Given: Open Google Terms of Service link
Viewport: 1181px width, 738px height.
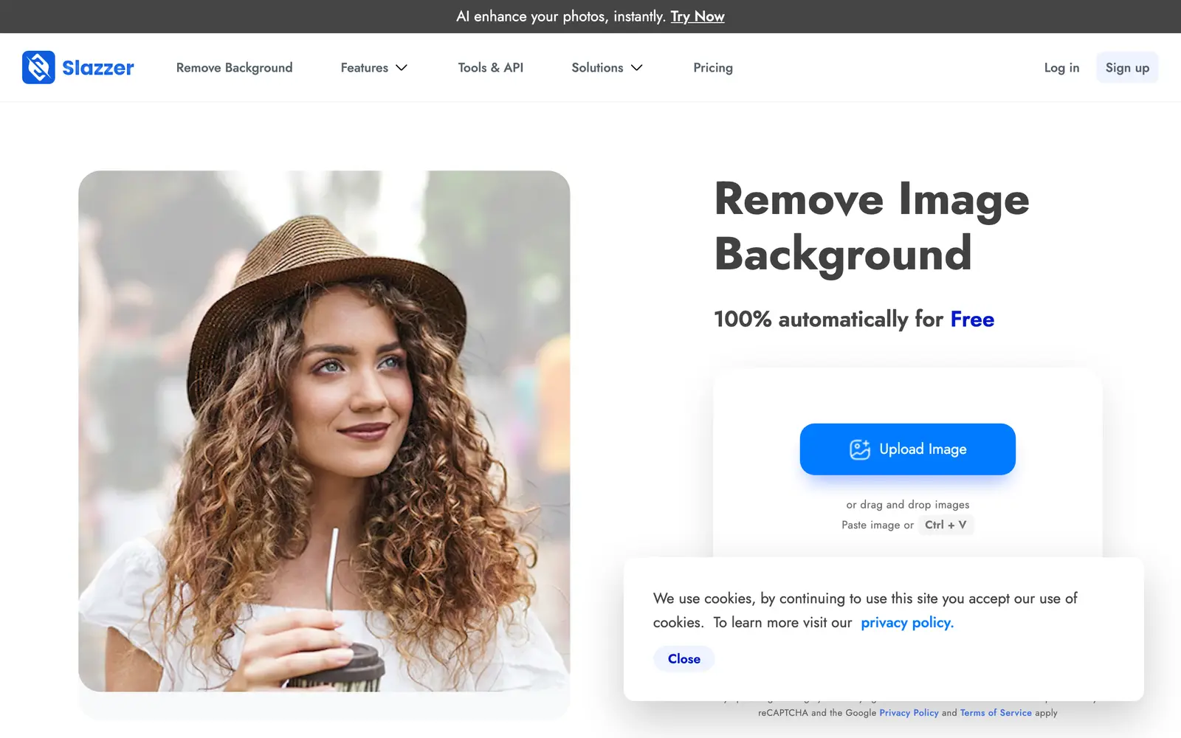Looking at the screenshot, I should click(x=996, y=713).
